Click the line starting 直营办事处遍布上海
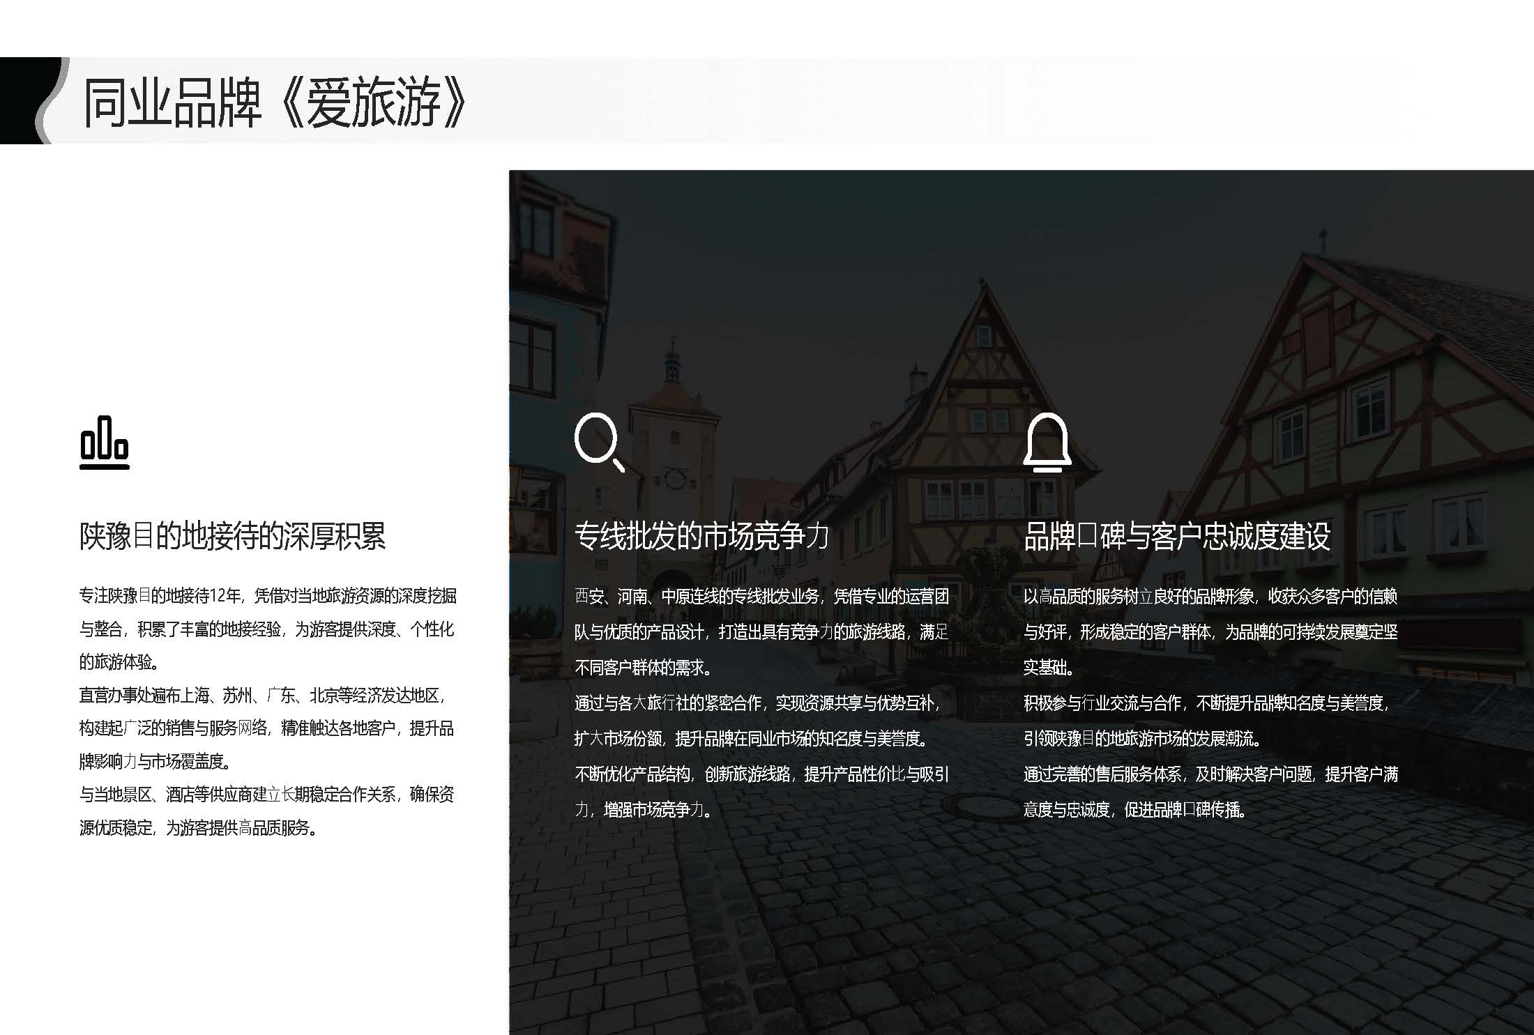Image resolution: width=1534 pixels, height=1035 pixels. (x=263, y=696)
